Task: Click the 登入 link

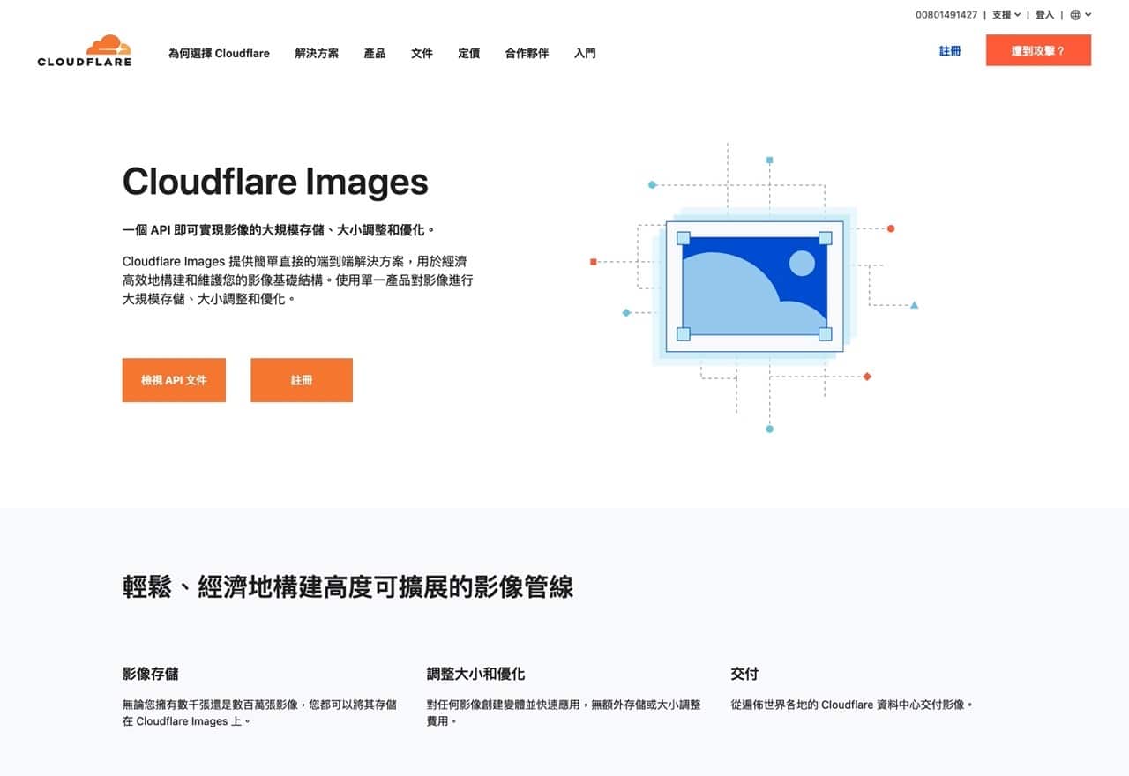Action: [x=1045, y=14]
